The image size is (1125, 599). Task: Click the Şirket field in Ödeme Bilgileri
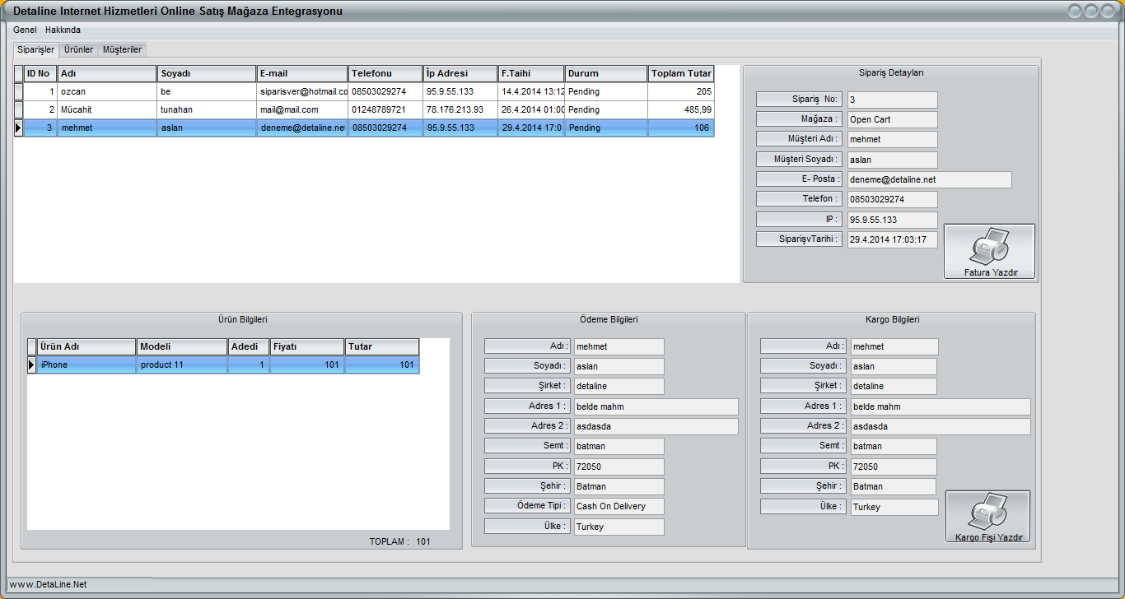click(619, 386)
